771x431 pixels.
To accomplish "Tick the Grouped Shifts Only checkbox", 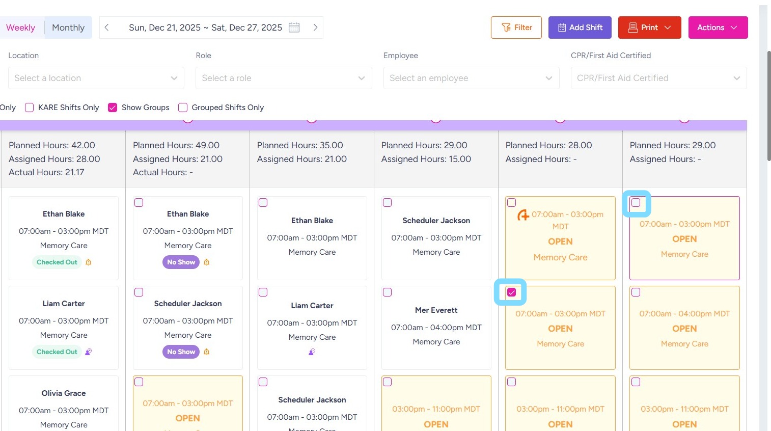I will pos(183,107).
